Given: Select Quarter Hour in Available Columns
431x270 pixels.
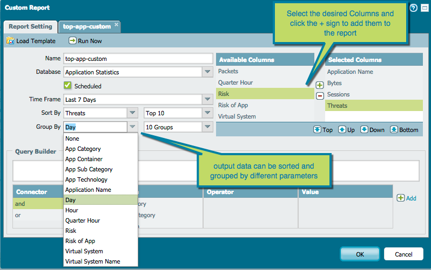Looking at the screenshot, I should tap(265, 82).
